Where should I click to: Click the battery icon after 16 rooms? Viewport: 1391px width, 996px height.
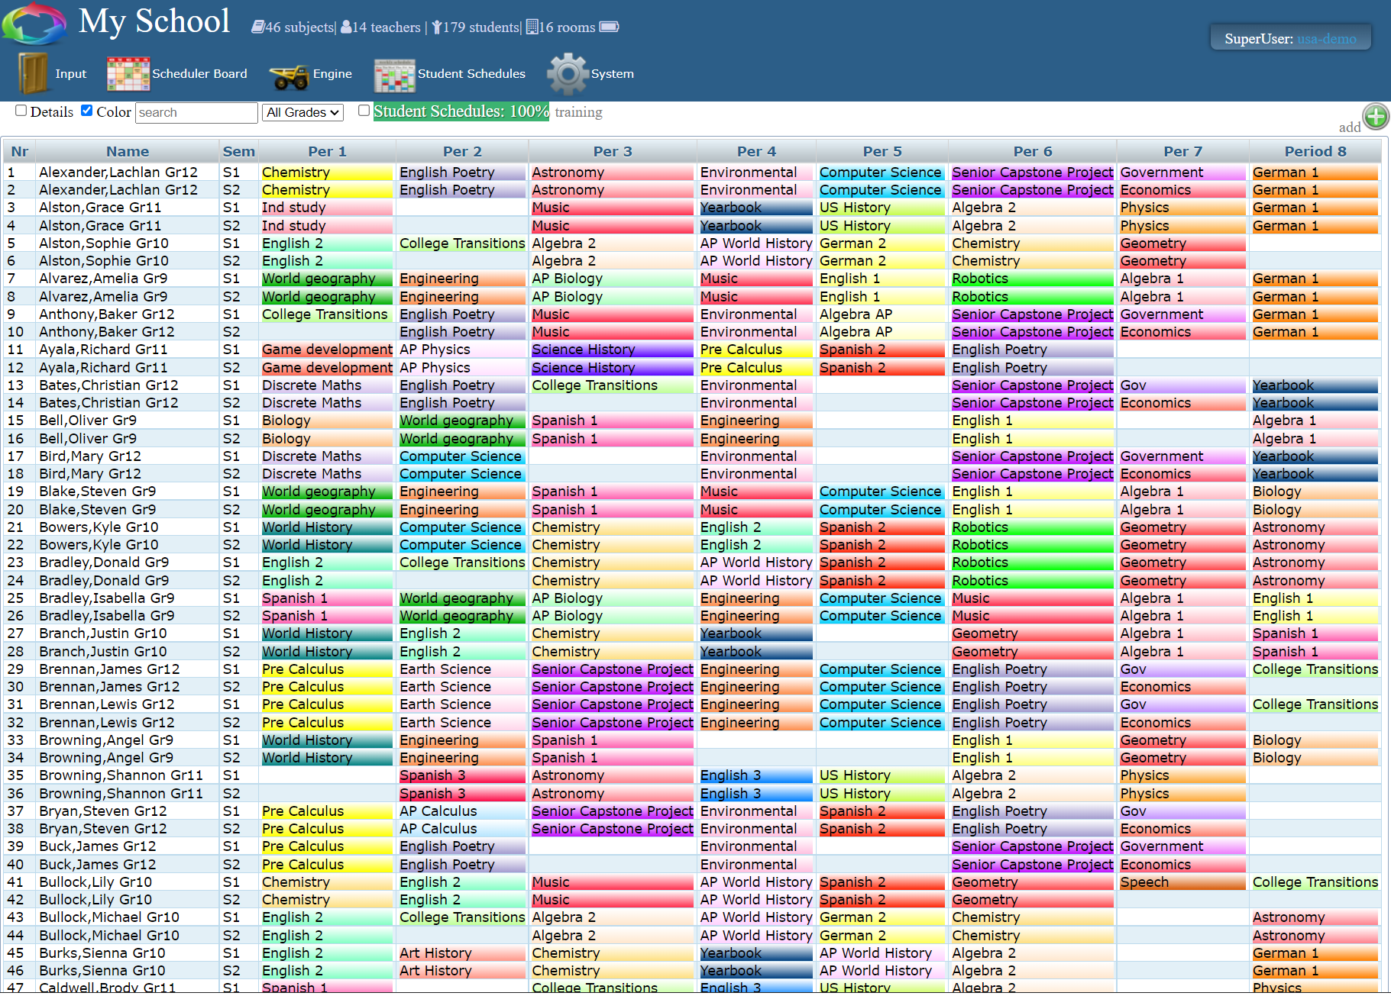coord(609,27)
